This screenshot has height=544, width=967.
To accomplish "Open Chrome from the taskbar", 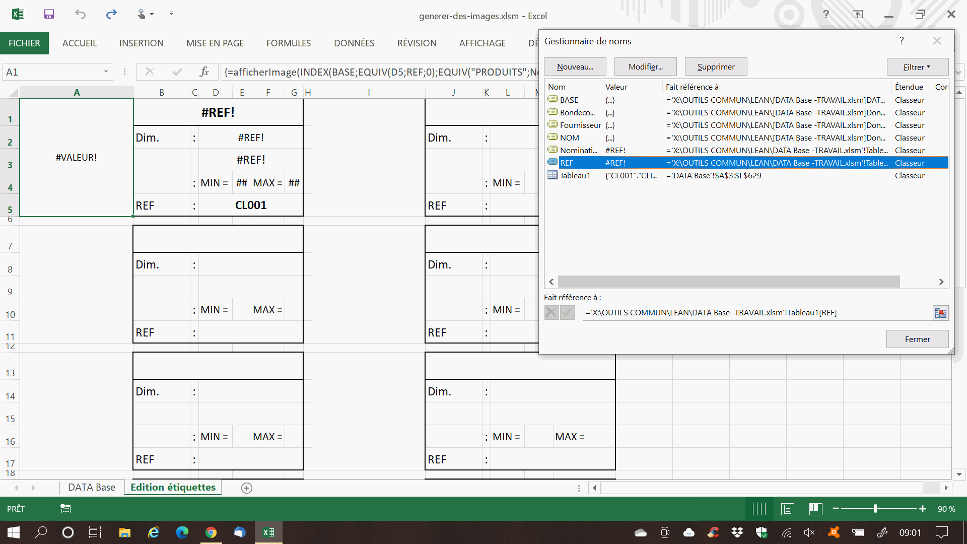I will tap(211, 532).
